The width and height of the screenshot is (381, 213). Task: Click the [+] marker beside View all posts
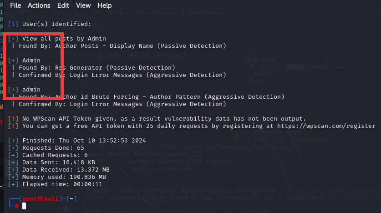tap(13, 39)
